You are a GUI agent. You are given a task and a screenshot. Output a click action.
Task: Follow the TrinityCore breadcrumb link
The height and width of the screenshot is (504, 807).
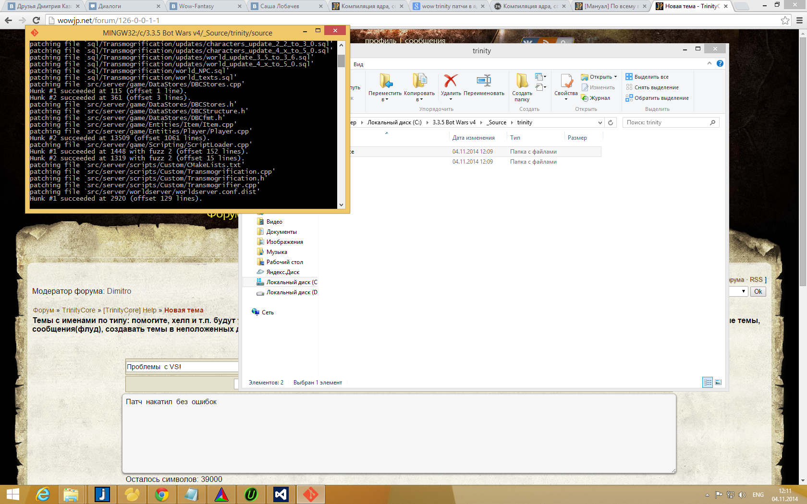(x=78, y=310)
